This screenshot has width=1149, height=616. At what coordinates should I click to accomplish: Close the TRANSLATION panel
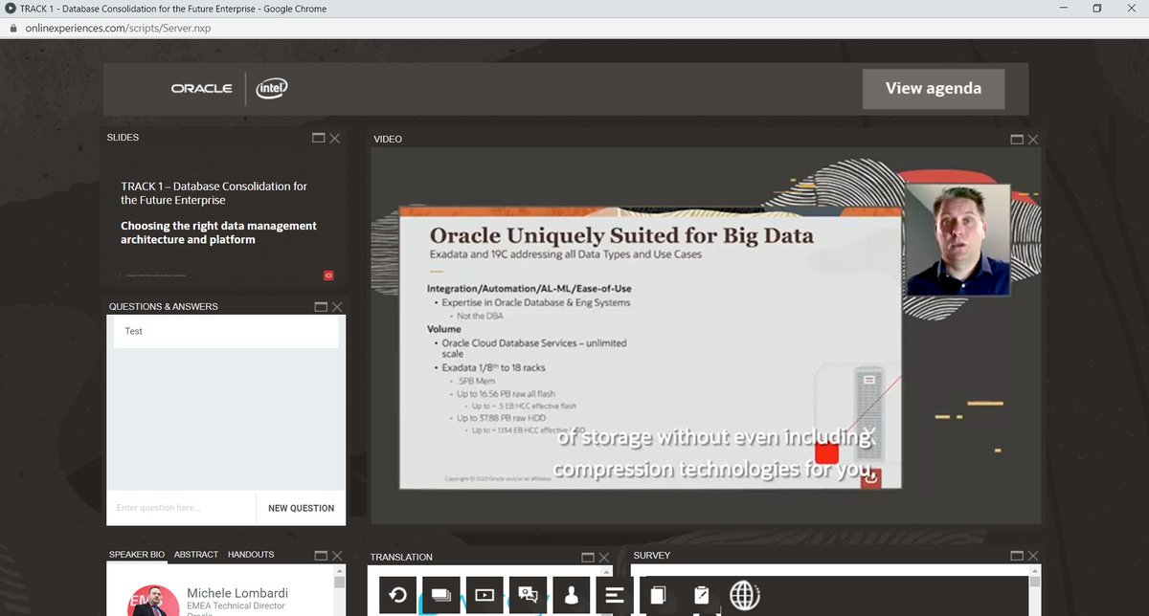(603, 557)
